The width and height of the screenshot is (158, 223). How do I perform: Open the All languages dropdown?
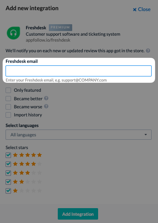pyautogui.click(x=79, y=135)
